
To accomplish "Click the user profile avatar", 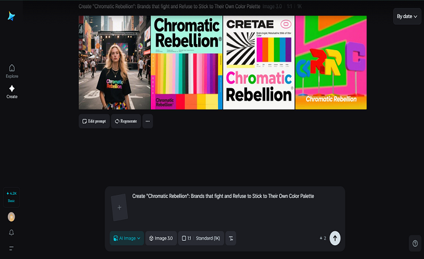I will (12, 217).
